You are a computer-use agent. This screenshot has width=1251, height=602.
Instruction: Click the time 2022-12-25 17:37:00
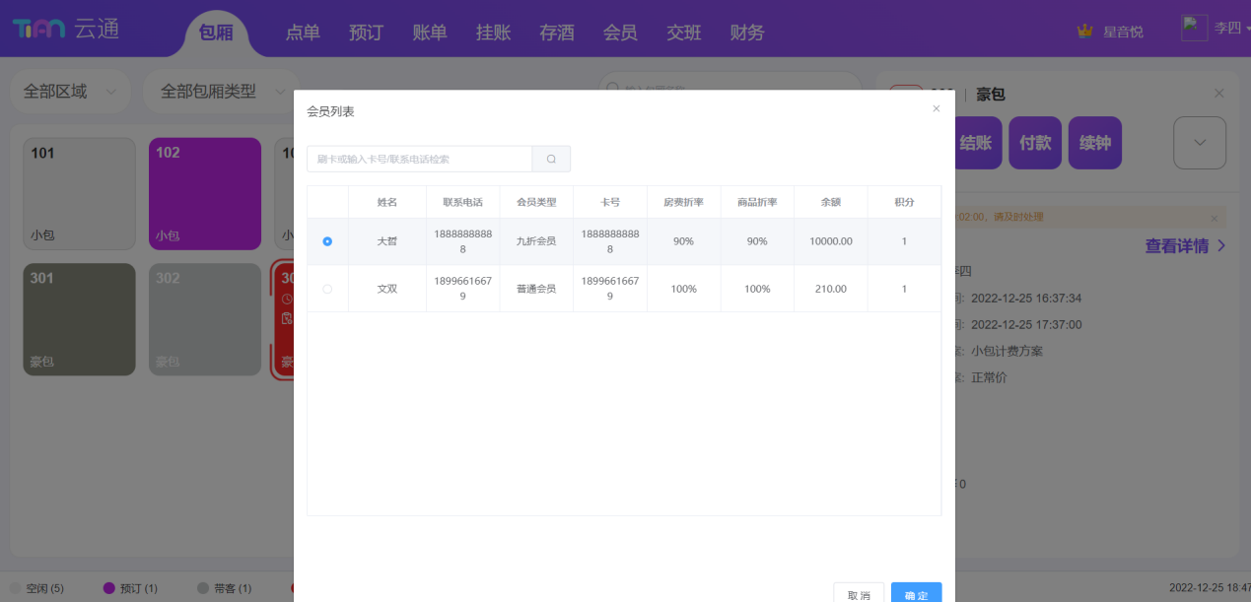coord(1026,324)
